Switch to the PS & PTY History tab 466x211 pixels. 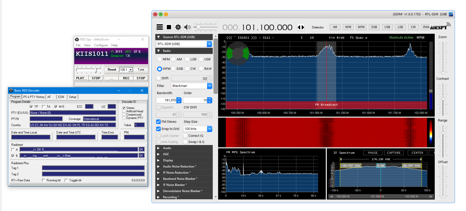34,97
